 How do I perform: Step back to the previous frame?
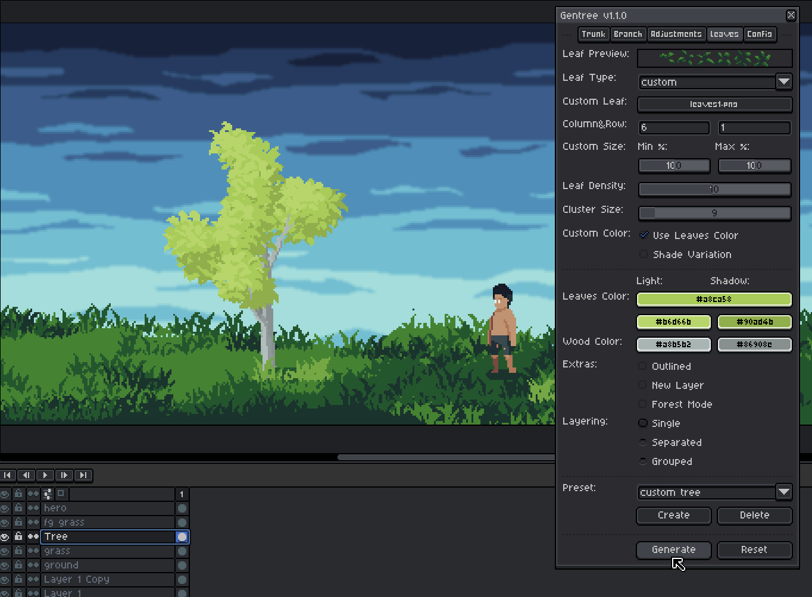tap(26, 475)
